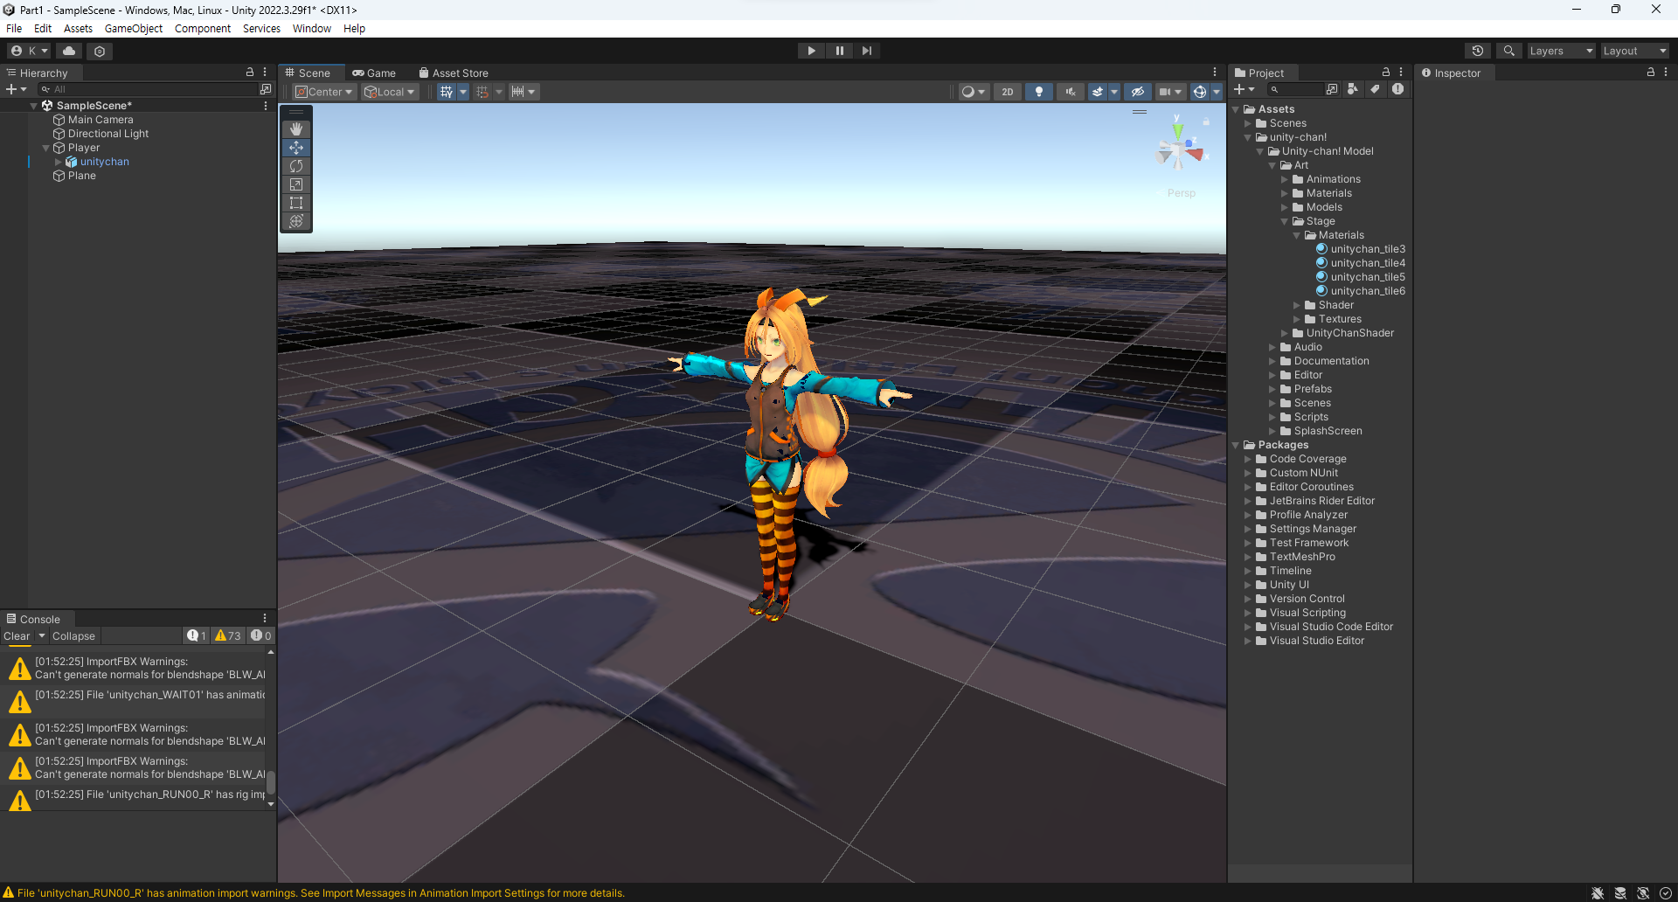This screenshot has height=902, width=1678.
Task: Expand the UnityChanShader folder
Action: 1285,333
